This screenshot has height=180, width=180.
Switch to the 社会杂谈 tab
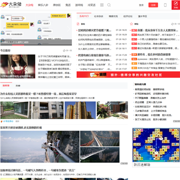[x=98, y=16]
